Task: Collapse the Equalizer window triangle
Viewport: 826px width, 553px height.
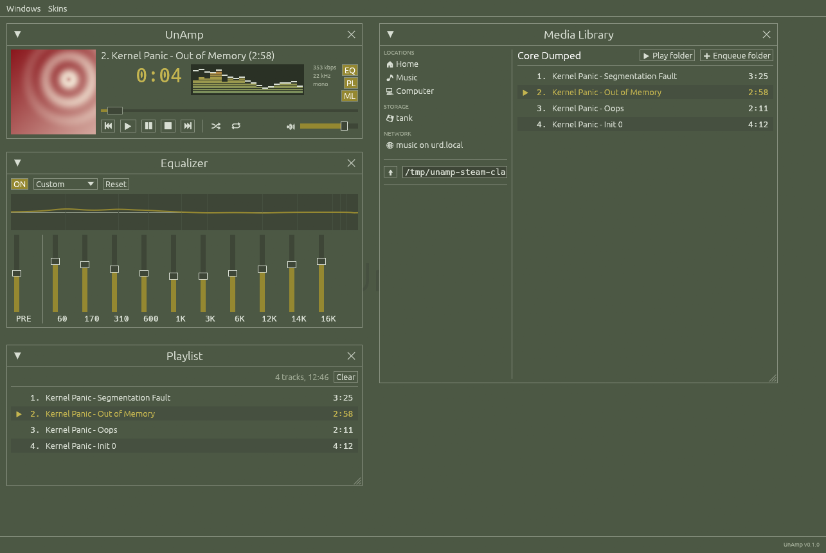Action: point(17,163)
